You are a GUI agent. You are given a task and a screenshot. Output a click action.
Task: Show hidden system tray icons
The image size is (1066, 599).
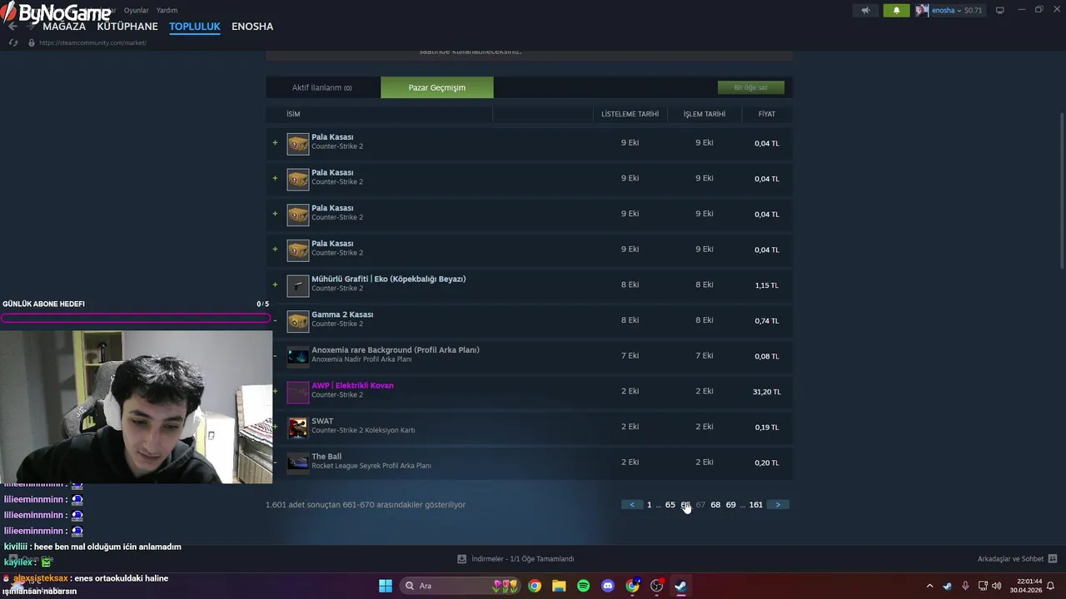click(929, 586)
